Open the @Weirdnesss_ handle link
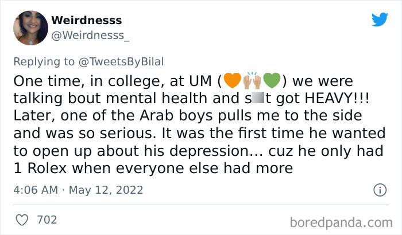This screenshot has width=402, height=235. [x=91, y=36]
